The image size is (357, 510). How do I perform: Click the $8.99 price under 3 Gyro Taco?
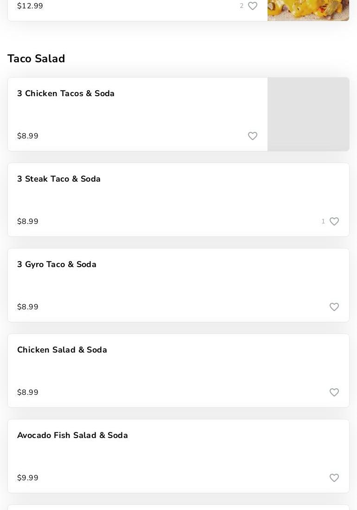click(x=28, y=307)
